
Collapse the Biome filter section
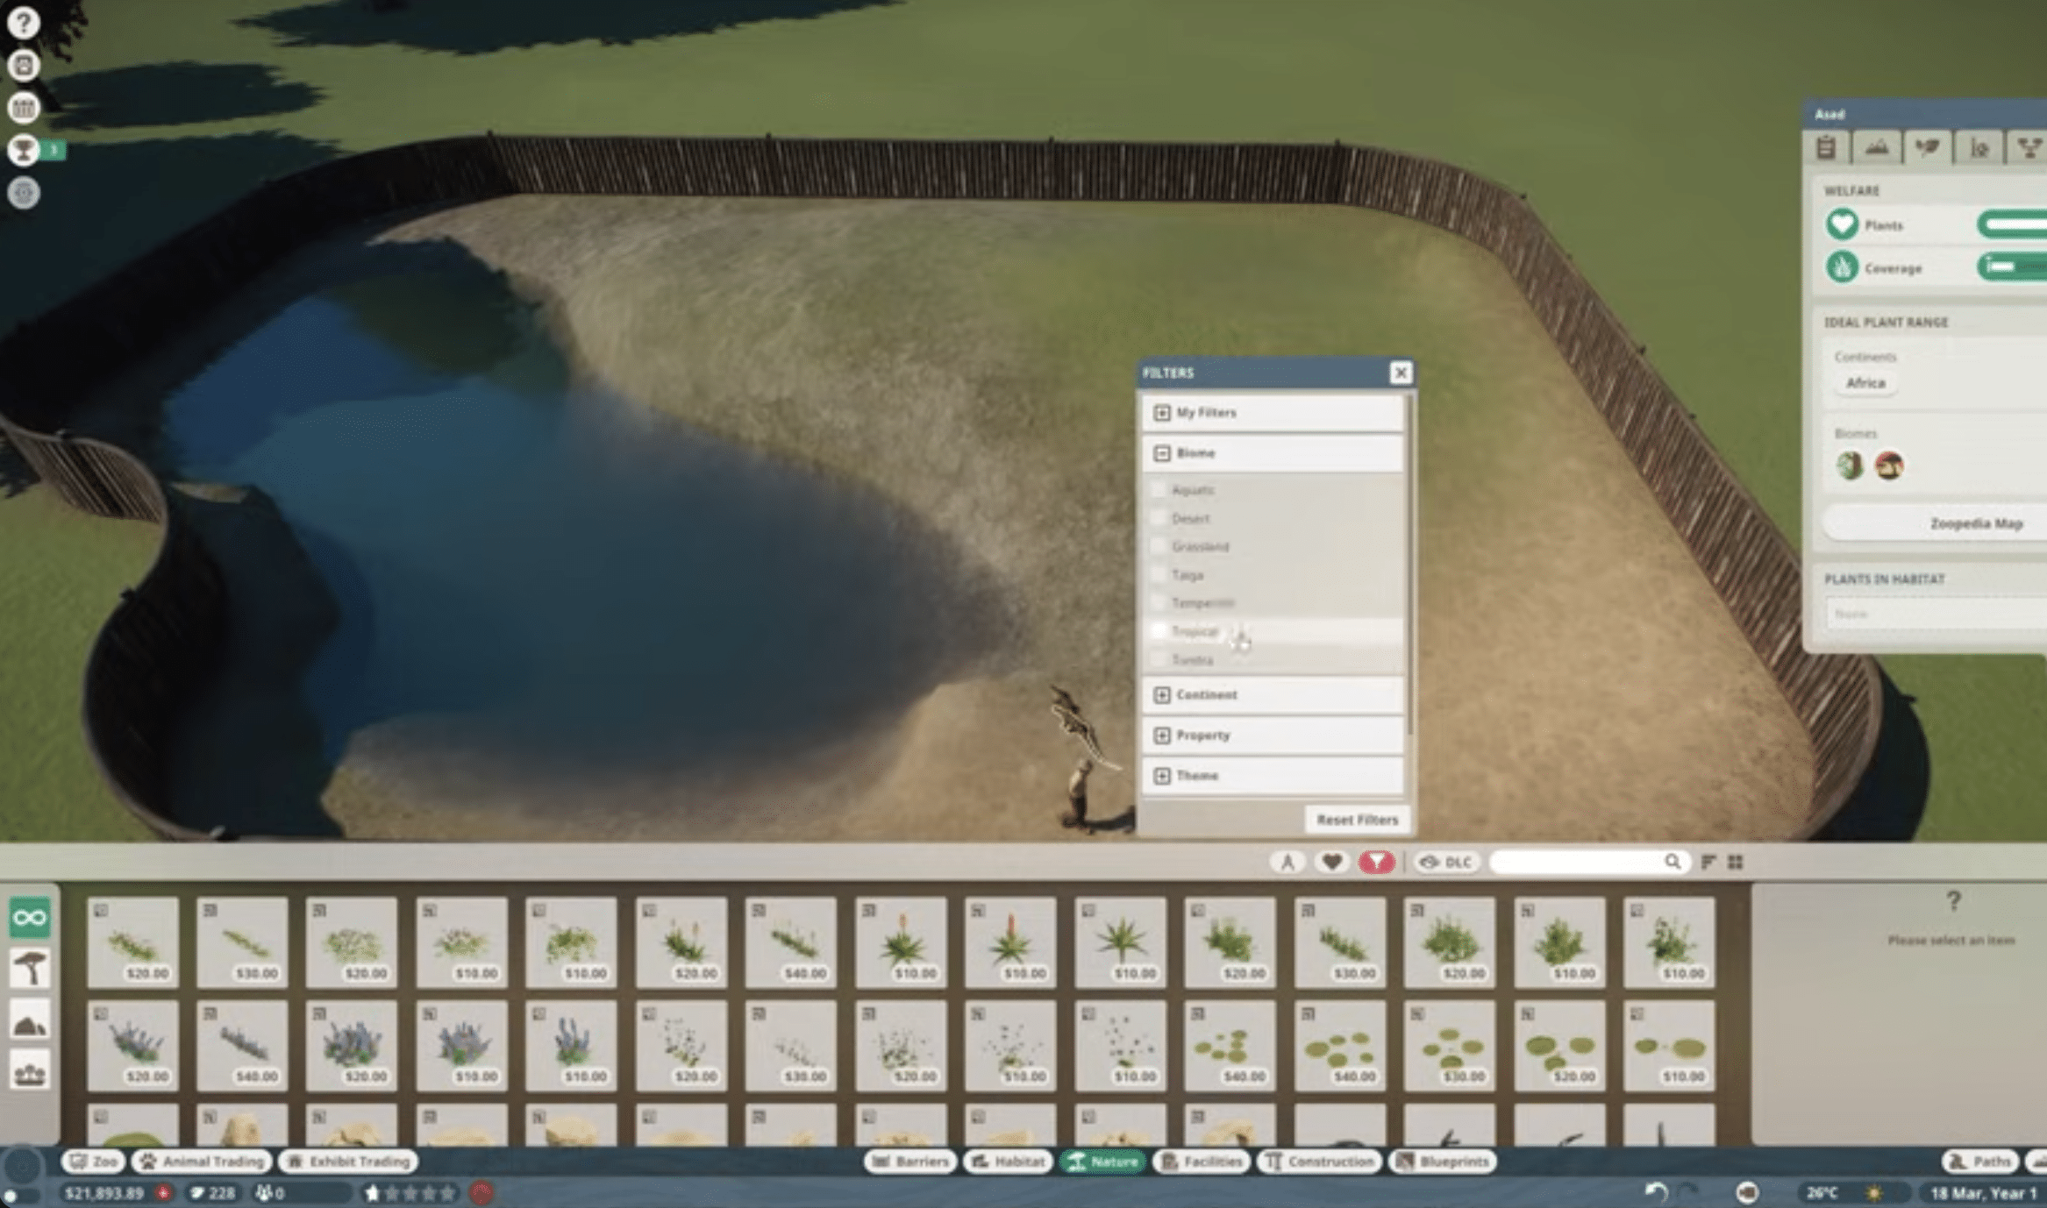tap(1272, 453)
